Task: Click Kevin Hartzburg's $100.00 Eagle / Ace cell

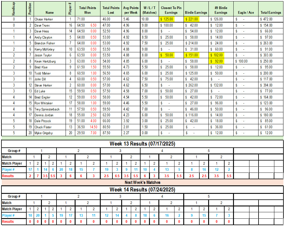Action: tap(242, 61)
